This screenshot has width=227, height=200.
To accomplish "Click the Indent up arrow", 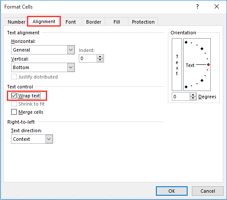I will click(100, 57).
